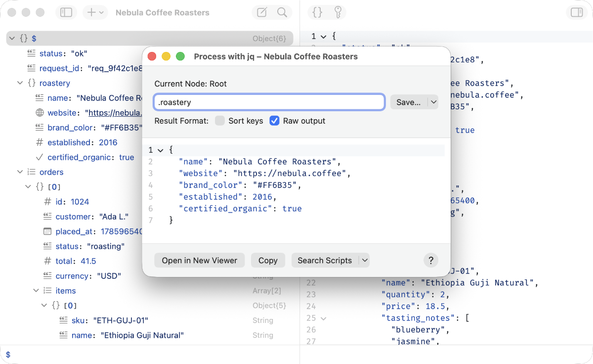Screen dimensions: 593x364
Task: Open the website link "https://nebula..." in tree
Action: click(x=115, y=113)
